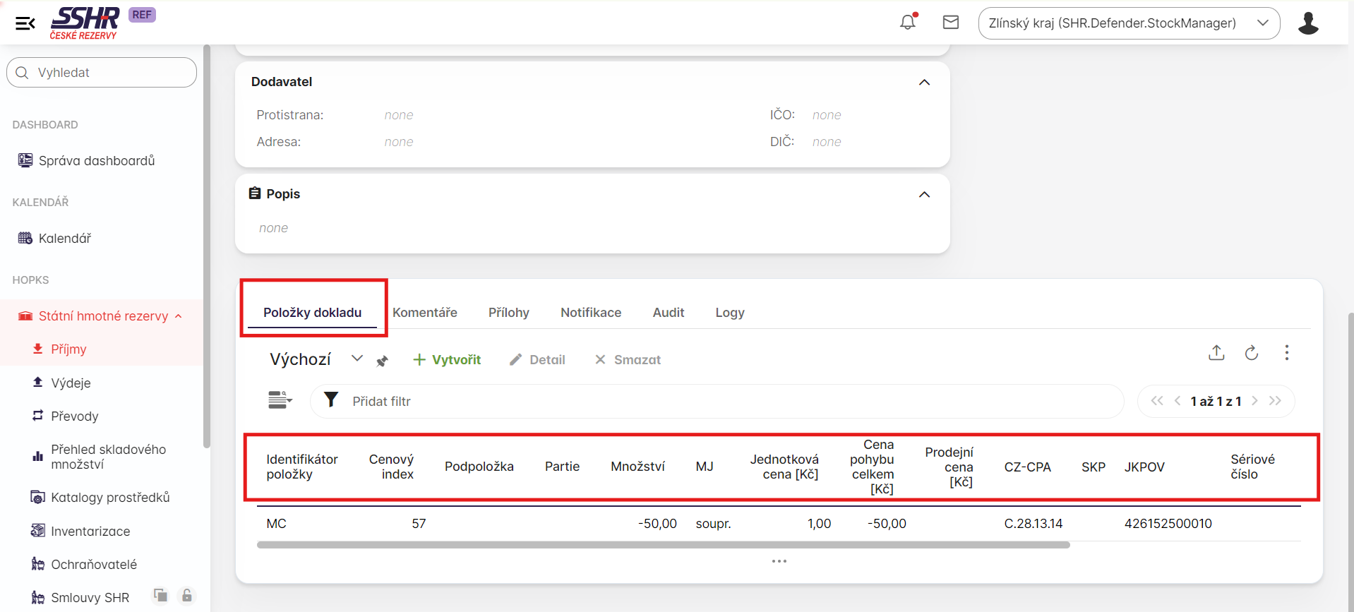Screen dimensions: 1354x612
Task: Click the export upload icon above the table
Action: click(x=1216, y=353)
